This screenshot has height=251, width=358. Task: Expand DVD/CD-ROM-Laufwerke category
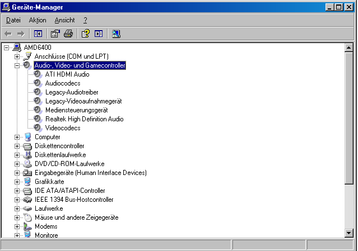click(17, 164)
